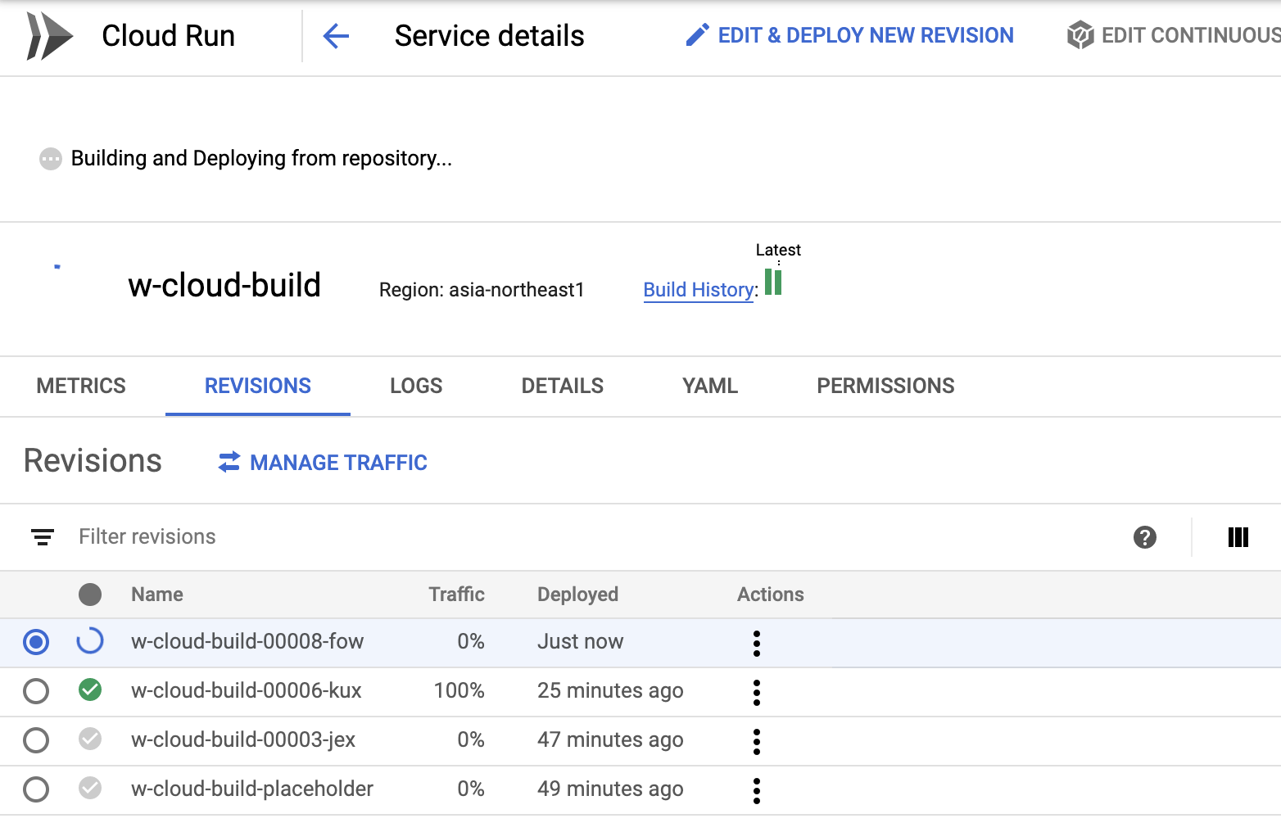The image size is (1281, 832).
Task: Open actions menu for w-cloud-build-placeholder
Action: click(757, 791)
